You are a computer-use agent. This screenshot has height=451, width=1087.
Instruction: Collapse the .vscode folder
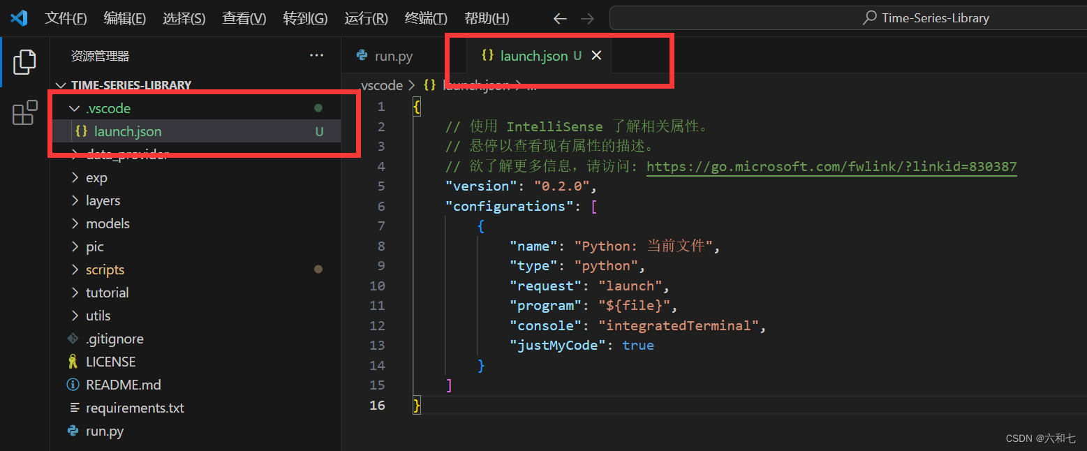coord(74,108)
